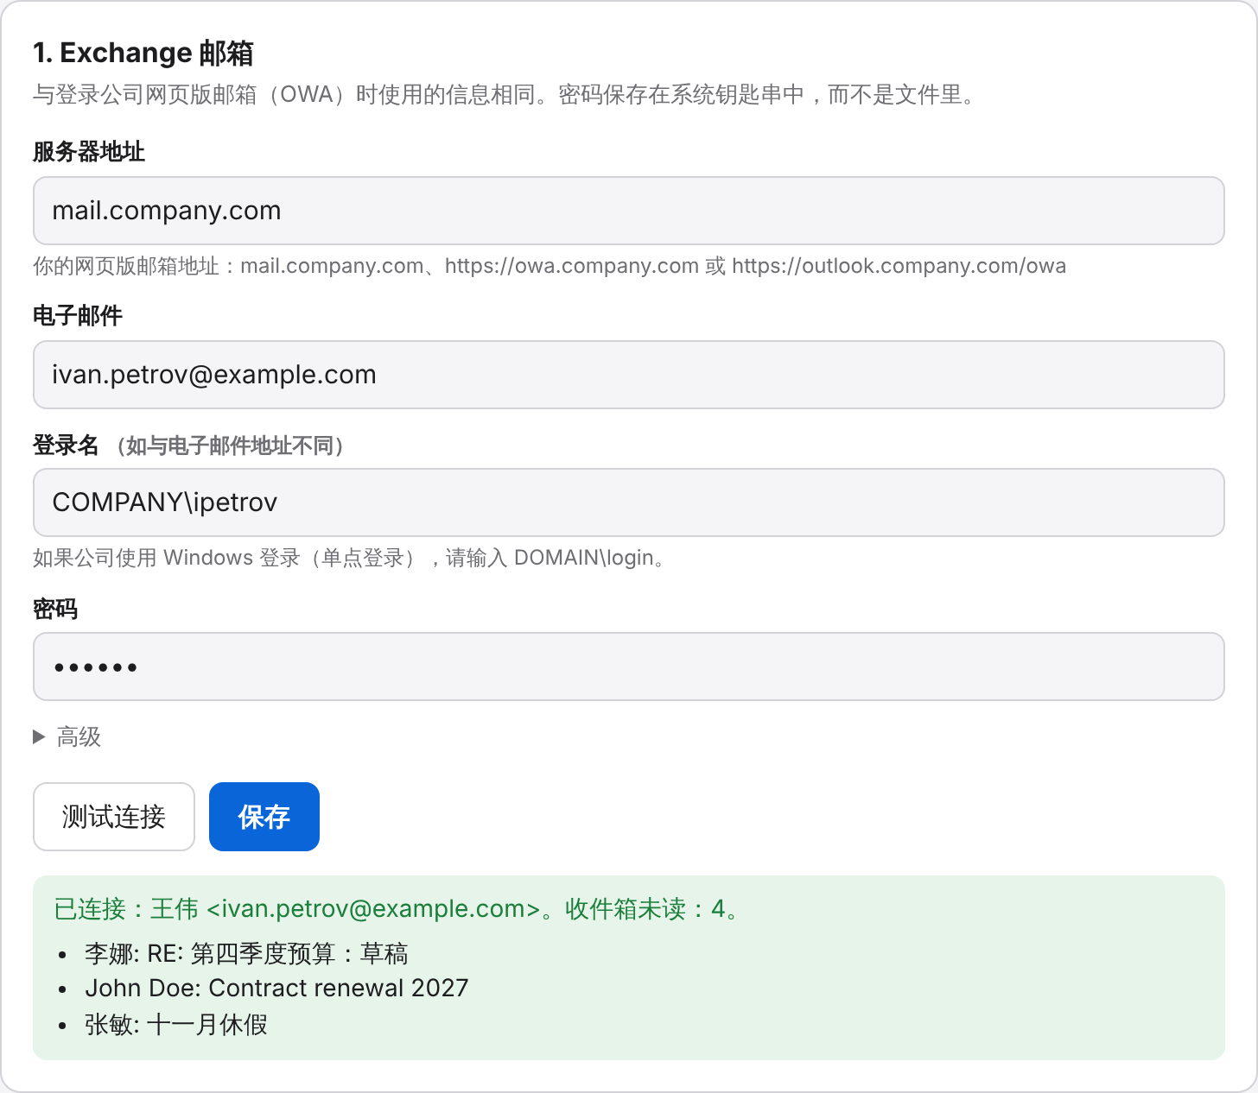Click the 密码 field label
This screenshot has height=1093, width=1258.
tap(55, 610)
